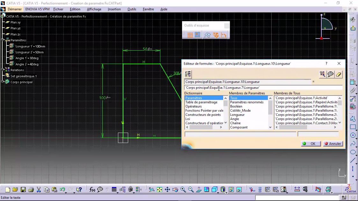Click the Exit workbench icon in right toolbar
358x201 pixels.
click(353, 28)
